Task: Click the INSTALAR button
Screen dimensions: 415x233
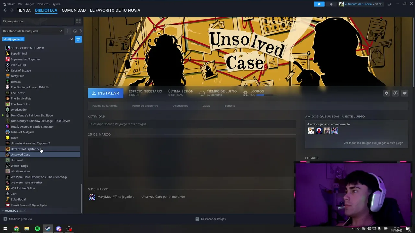Action: pyautogui.click(x=105, y=93)
